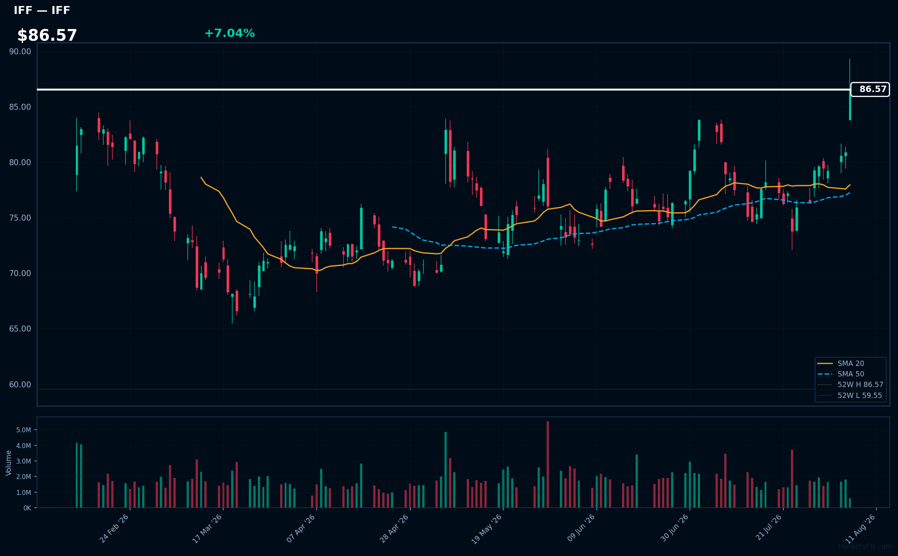Image resolution: width=898 pixels, height=556 pixels.
Task: Click the 0K volume axis label
Action: (x=27, y=508)
